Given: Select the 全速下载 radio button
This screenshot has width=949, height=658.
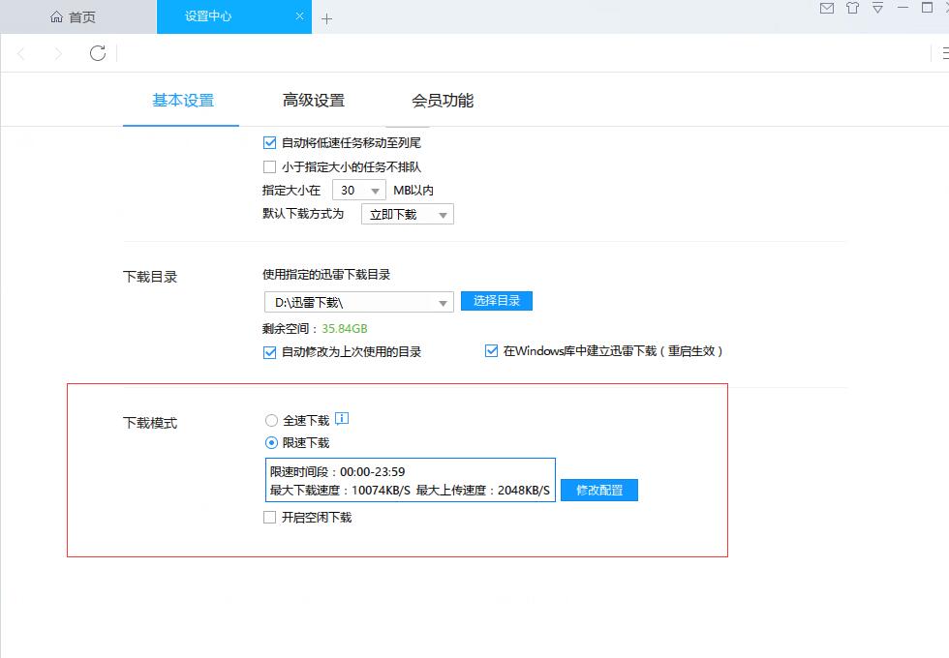Looking at the screenshot, I should pyautogui.click(x=271, y=420).
